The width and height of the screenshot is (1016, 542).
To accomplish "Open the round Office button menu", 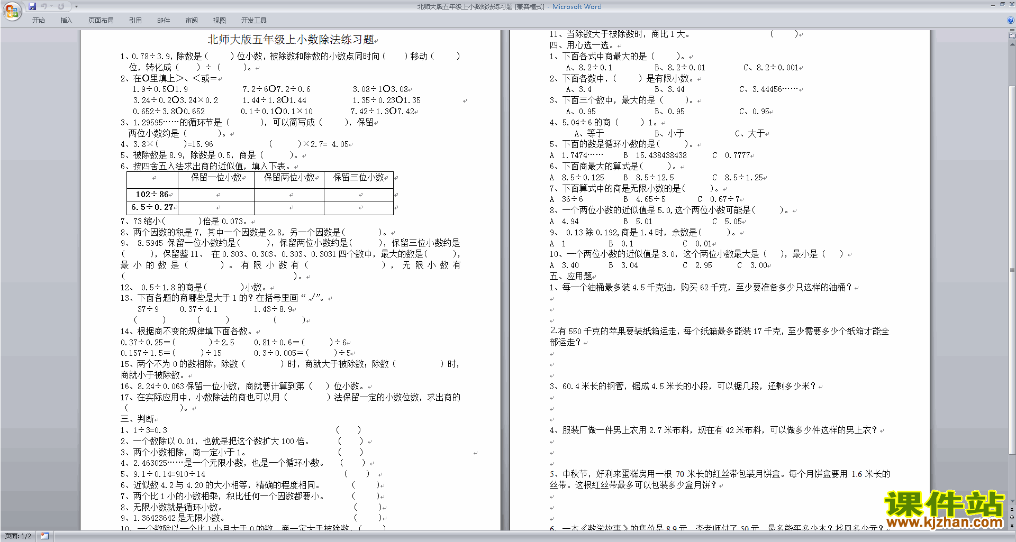I will click(12, 11).
